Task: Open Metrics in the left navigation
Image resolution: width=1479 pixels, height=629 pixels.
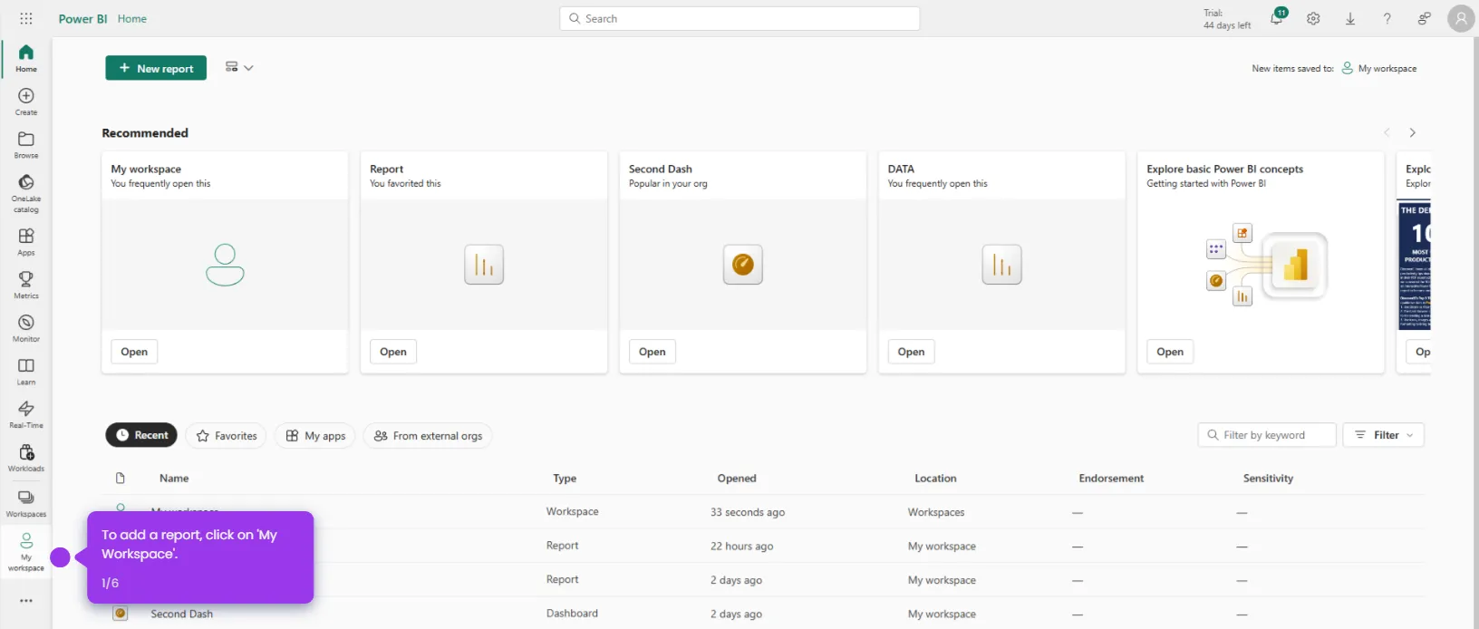Action: click(26, 285)
